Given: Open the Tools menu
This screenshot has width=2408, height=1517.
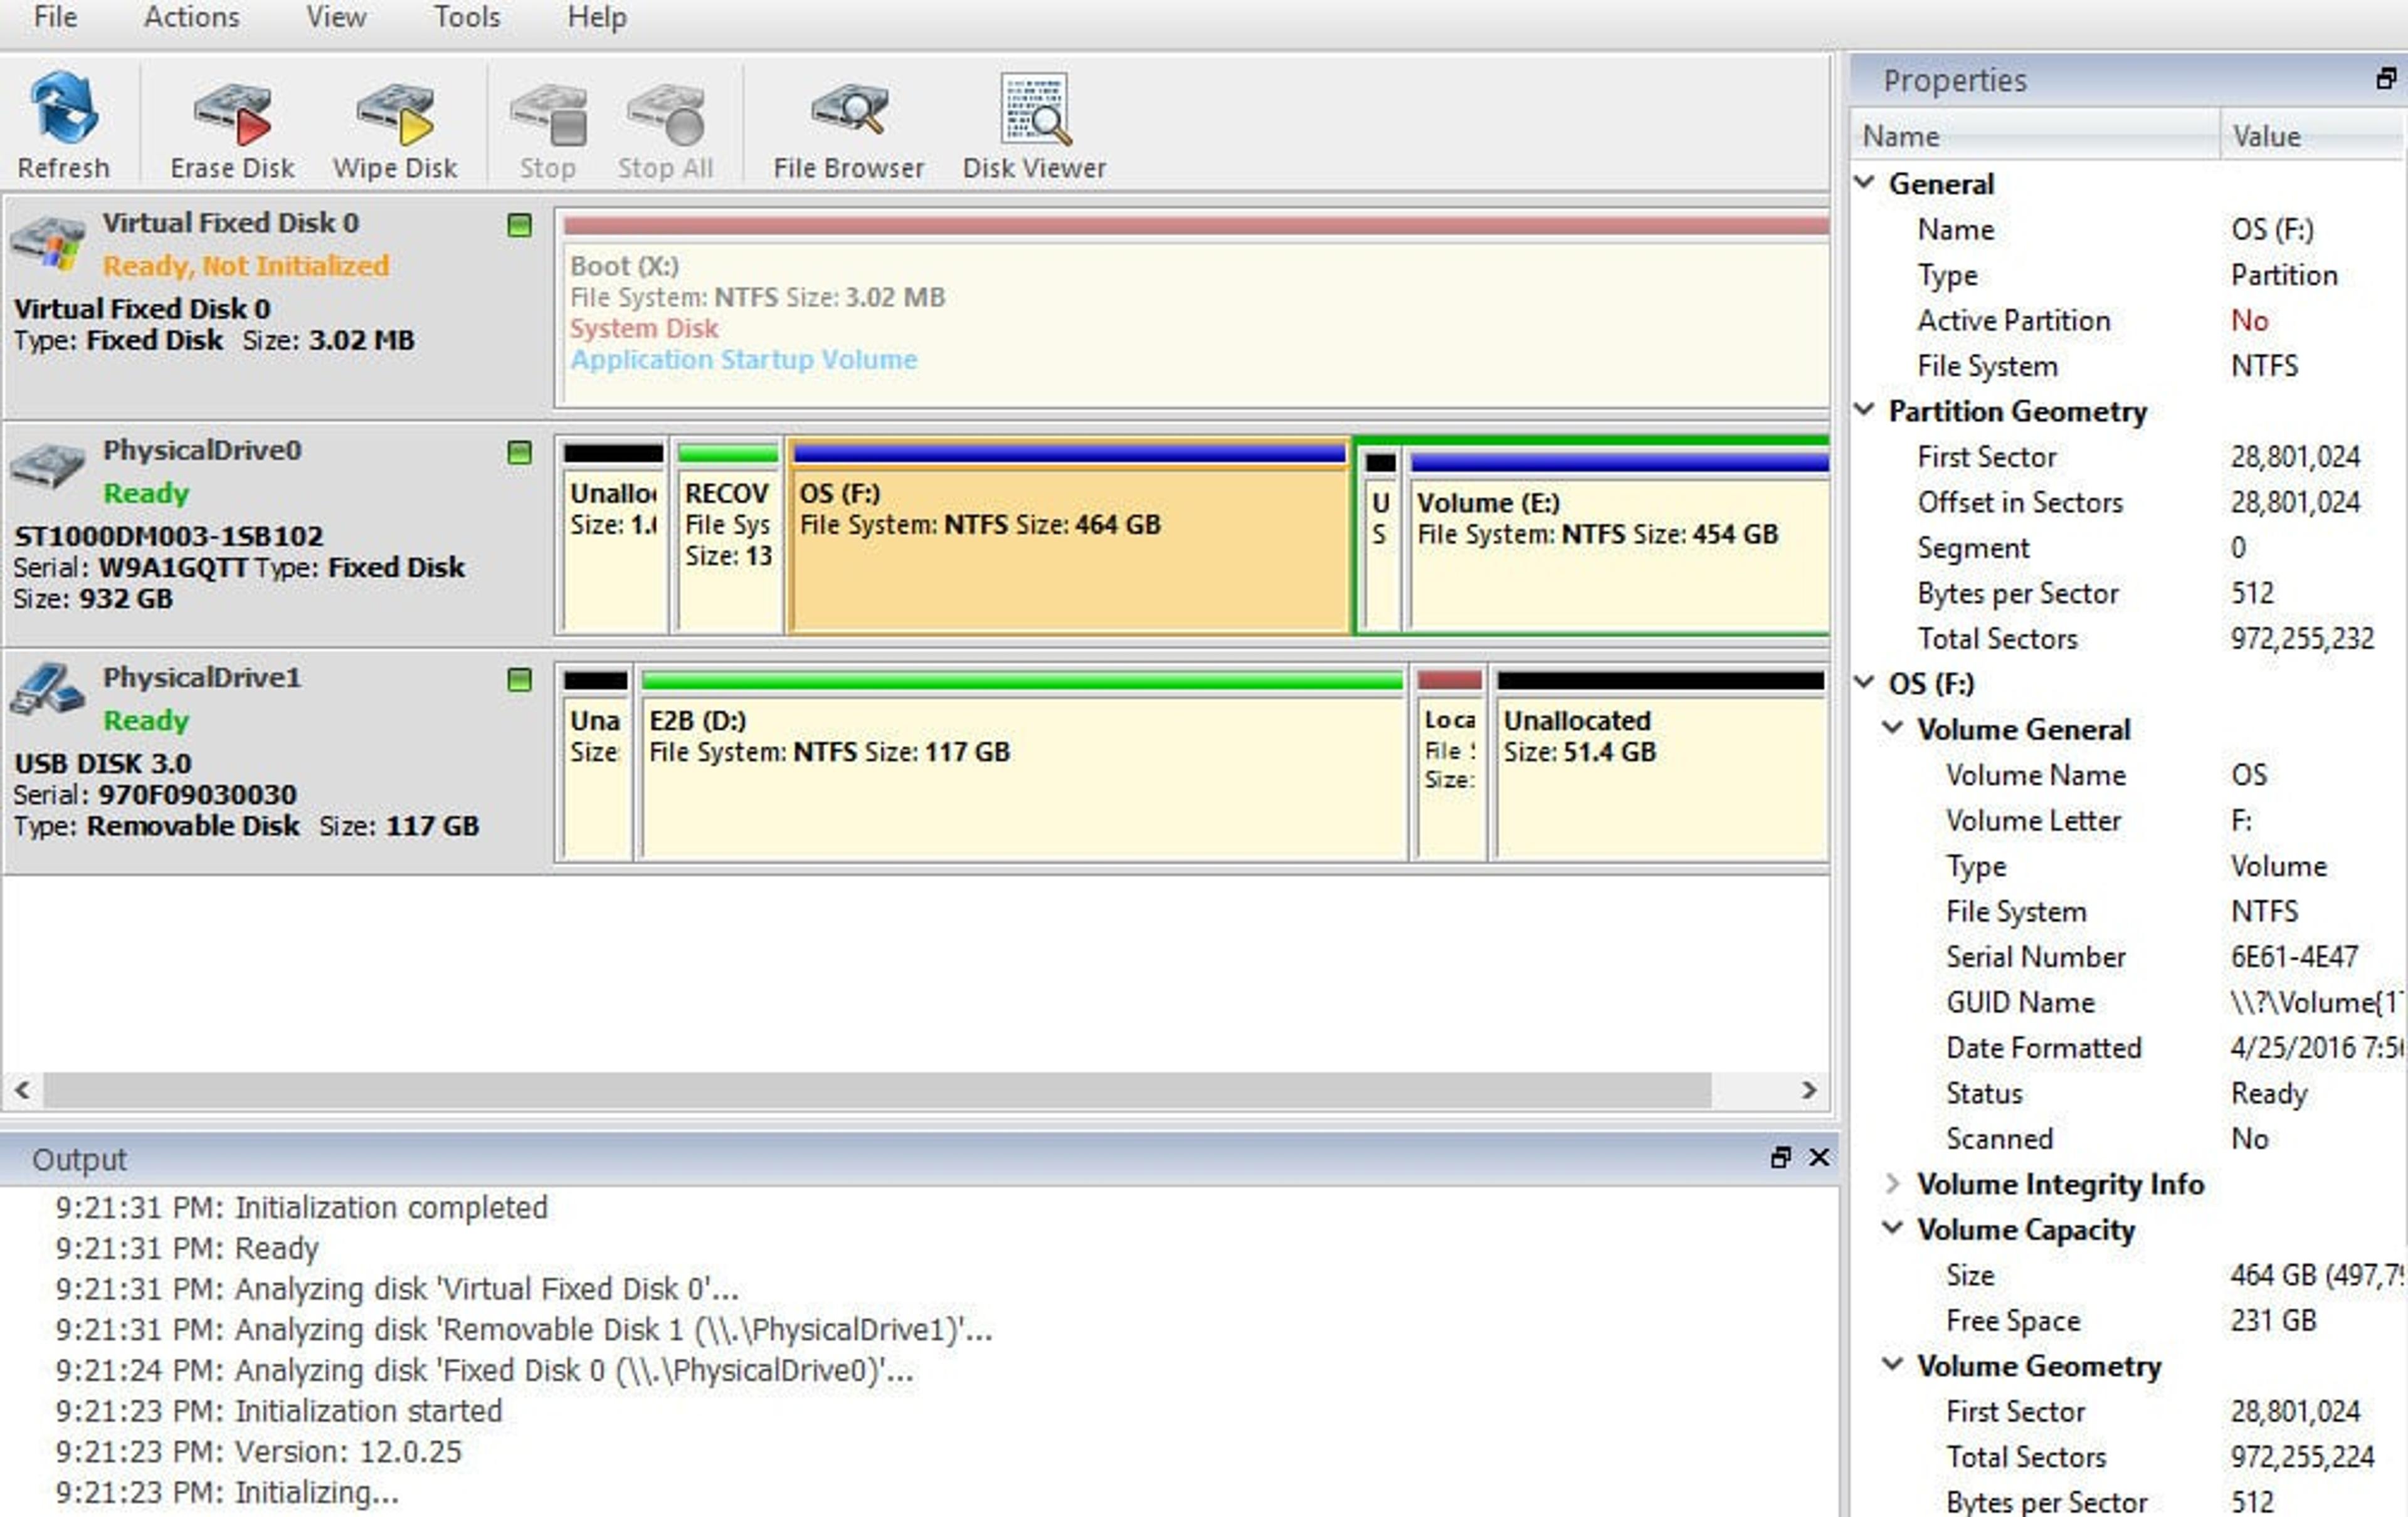Looking at the screenshot, I should 467,17.
